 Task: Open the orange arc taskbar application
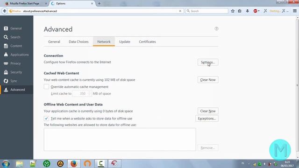pos(87,164)
